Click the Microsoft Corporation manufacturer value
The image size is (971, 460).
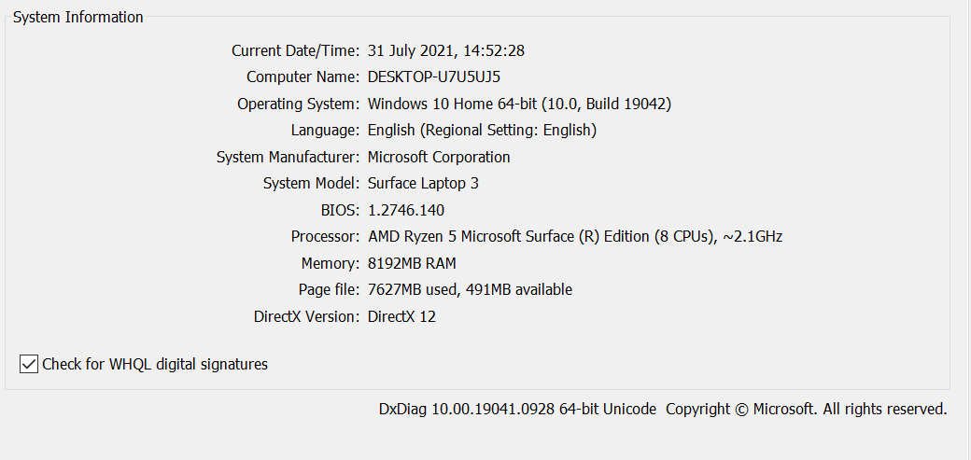(439, 157)
